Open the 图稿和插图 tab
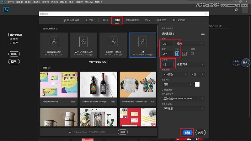This screenshot has width=251, height=141. pos(132,20)
